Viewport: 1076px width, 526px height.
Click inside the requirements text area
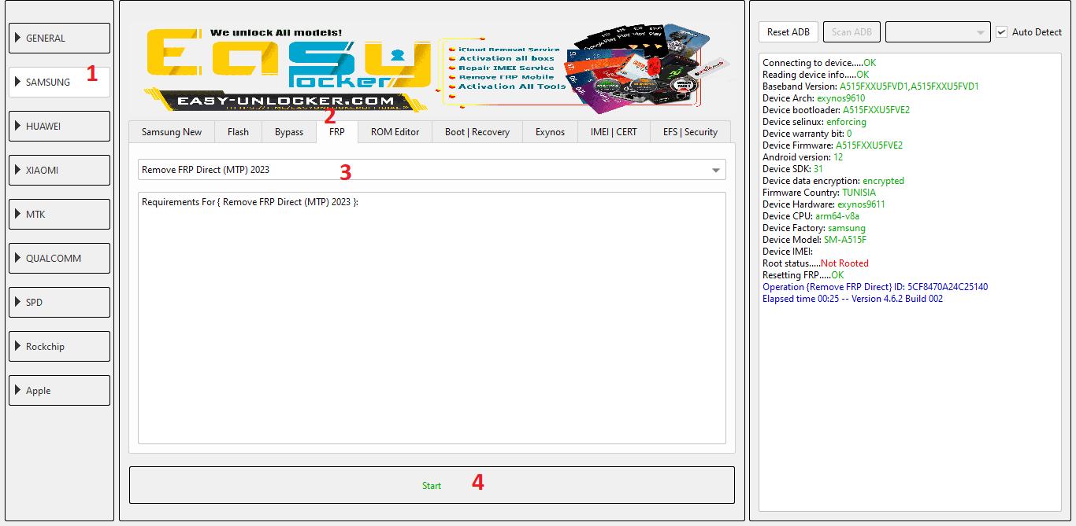432,318
